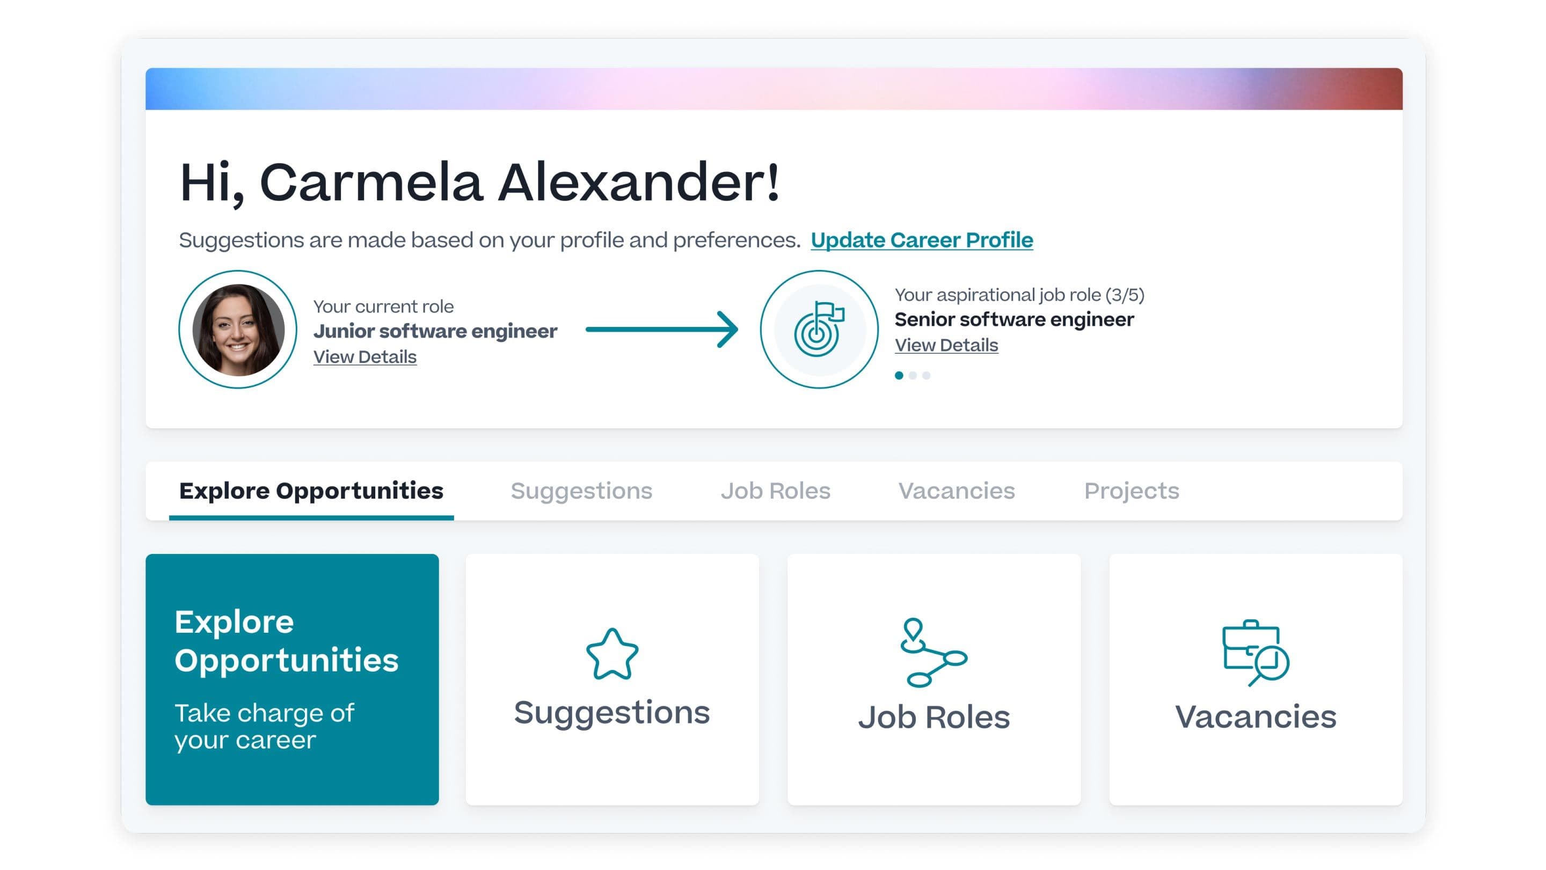Switch to the Explore Opportunities tab
The image size is (1546, 870).
pyautogui.click(x=311, y=491)
